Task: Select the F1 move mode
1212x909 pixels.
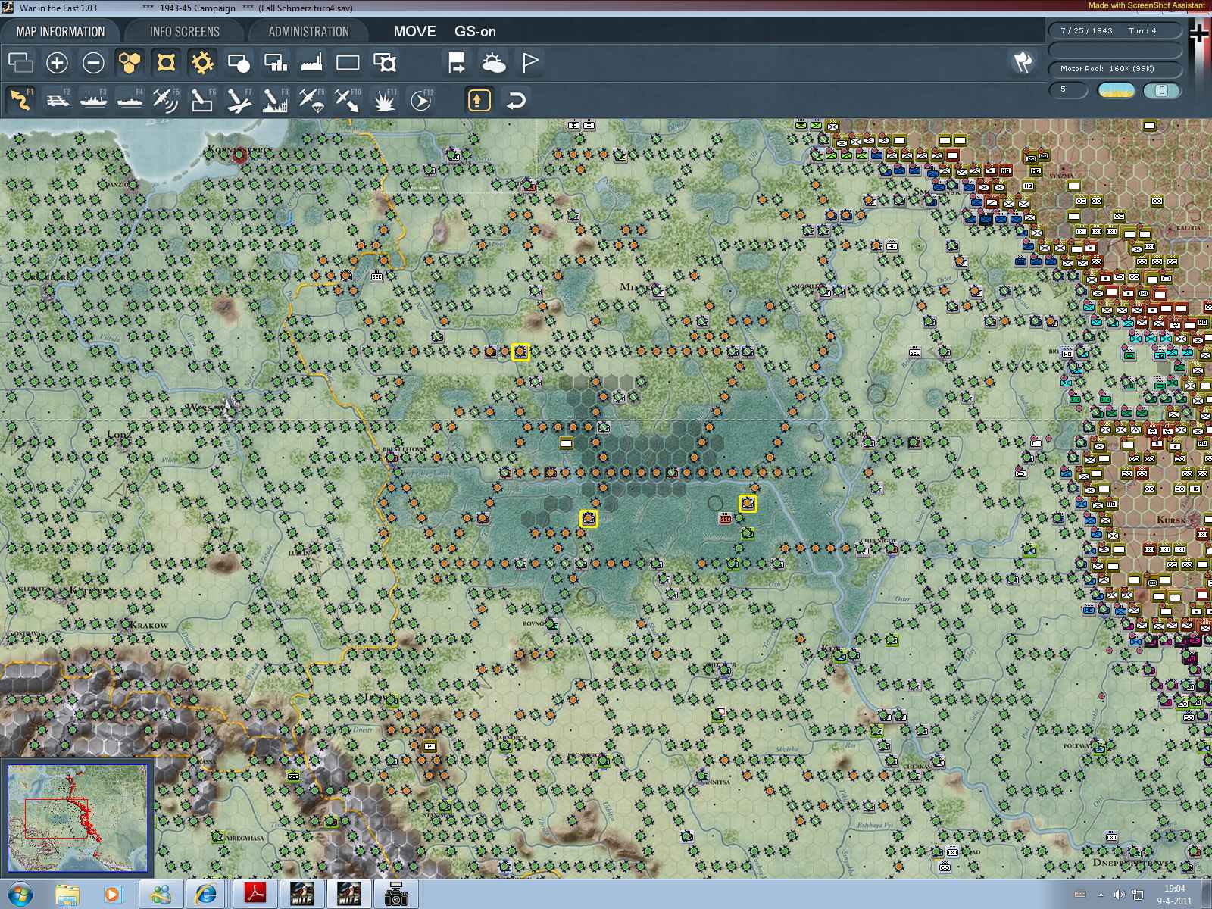Action: [20, 100]
